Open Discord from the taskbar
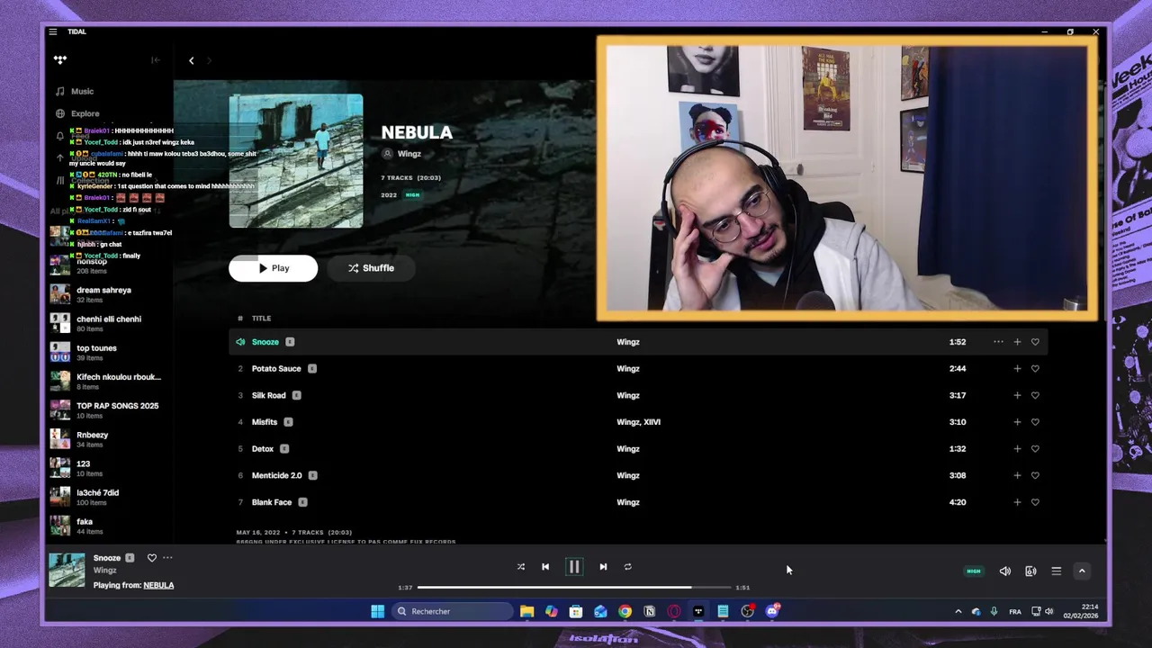 772,611
